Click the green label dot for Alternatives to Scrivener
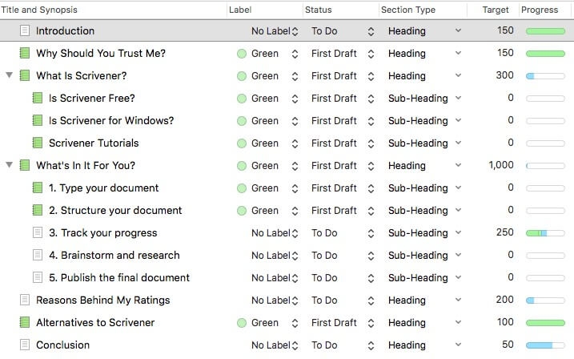This screenshot has width=574, height=359. point(242,323)
